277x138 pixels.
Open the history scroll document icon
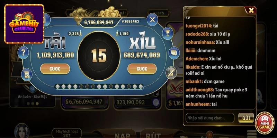tap(27, 75)
